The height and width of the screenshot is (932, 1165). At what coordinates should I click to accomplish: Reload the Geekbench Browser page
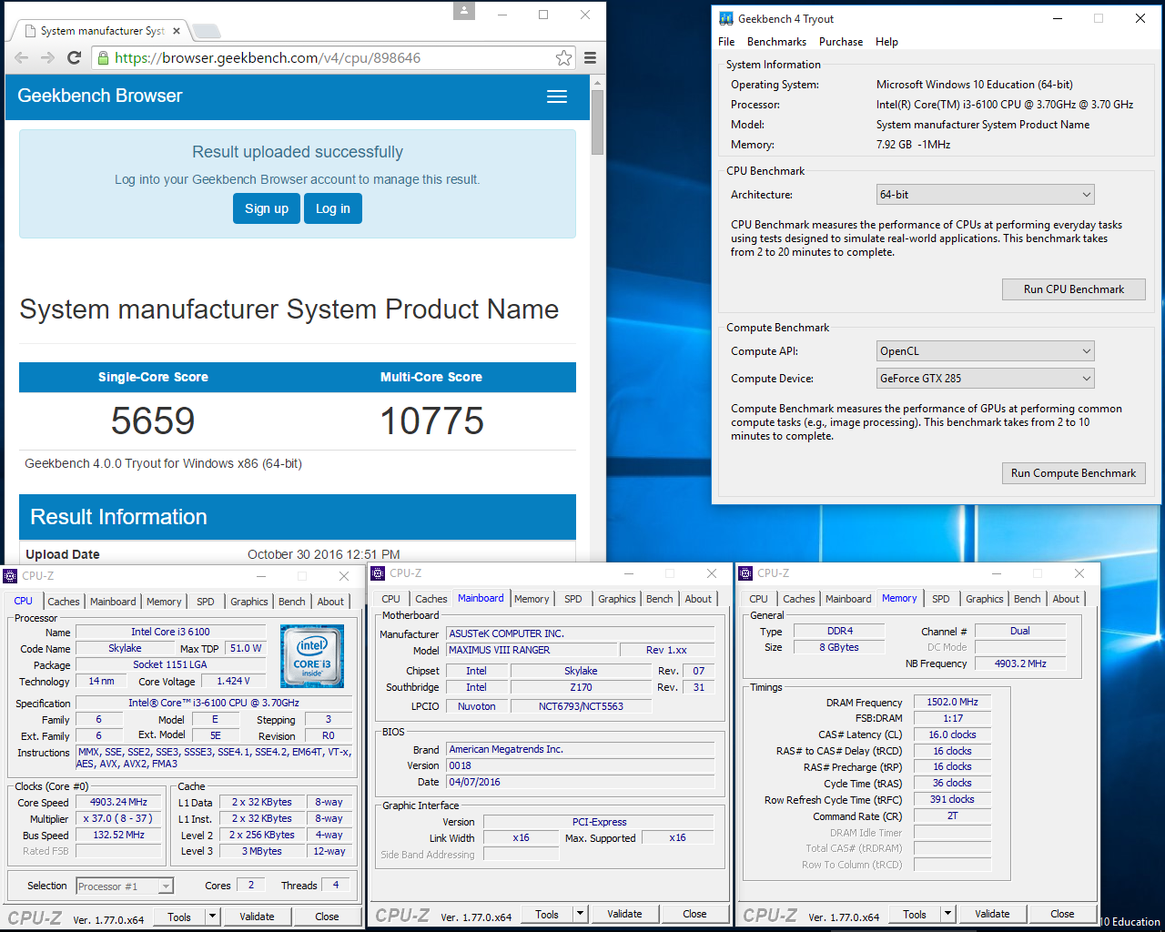(75, 57)
